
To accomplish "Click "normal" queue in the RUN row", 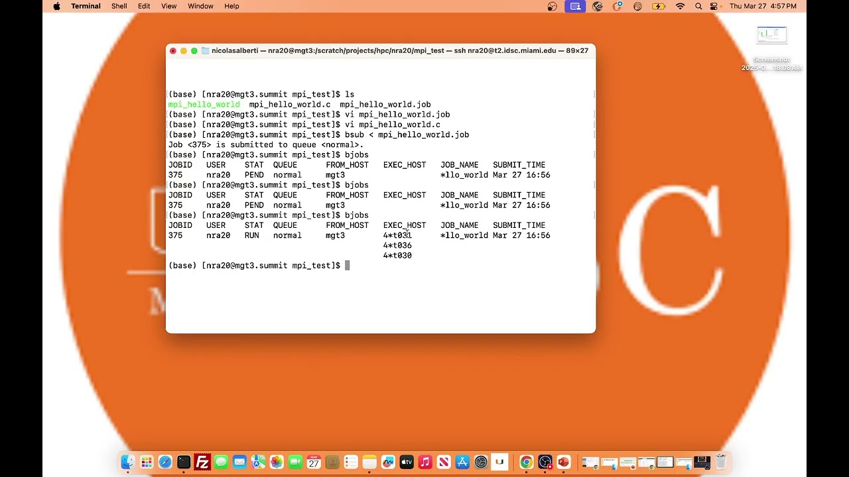I will pyautogui.click(x=287, y=236).
